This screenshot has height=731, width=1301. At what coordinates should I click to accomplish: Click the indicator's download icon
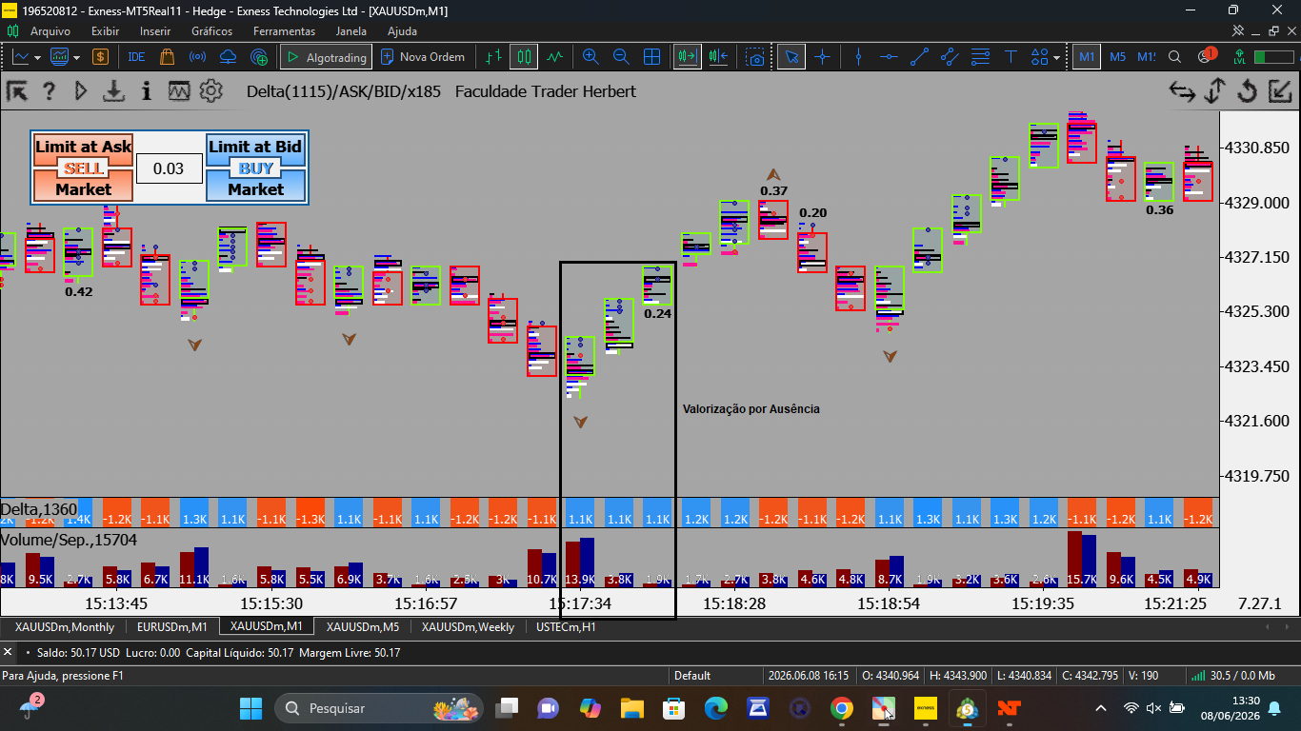pyautogui.click(x=114, y=91)
